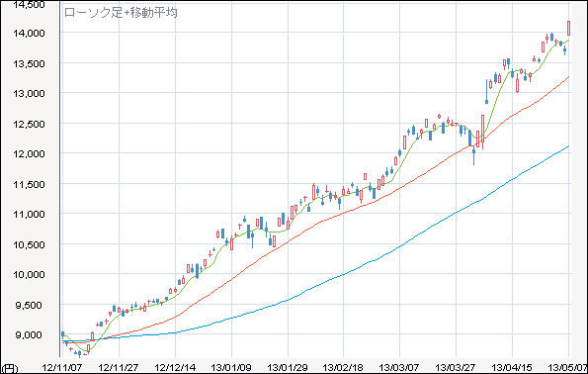Click the tall red candlestick above 14,000
Viewport: 588px width, 374px height.
coord(569,28)
